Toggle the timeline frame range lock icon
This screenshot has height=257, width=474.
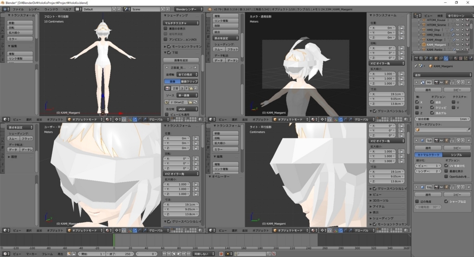[x=74, y=254]
